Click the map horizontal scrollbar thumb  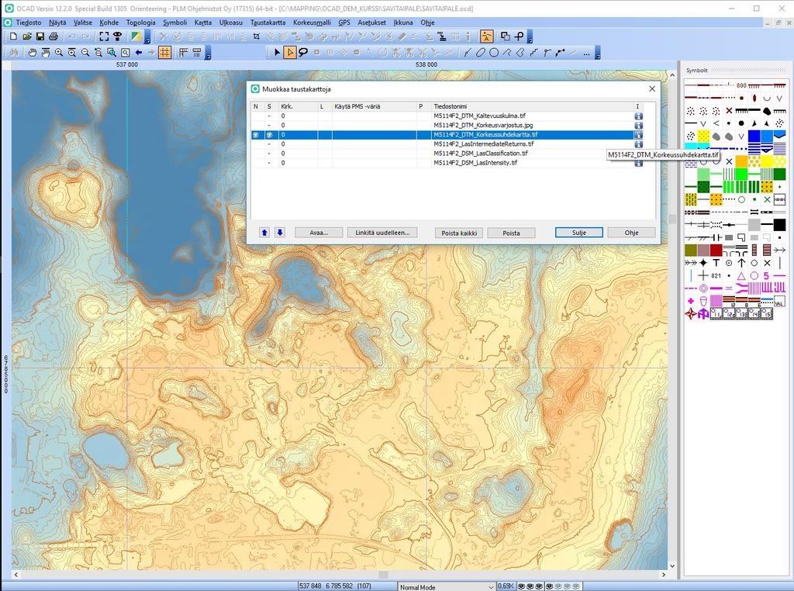[383, 575]
